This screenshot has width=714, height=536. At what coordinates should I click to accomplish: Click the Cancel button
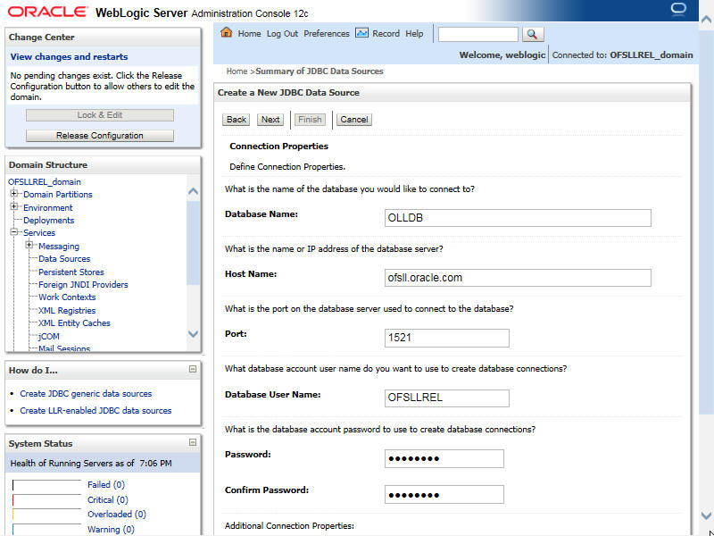(x=353, y=120)
